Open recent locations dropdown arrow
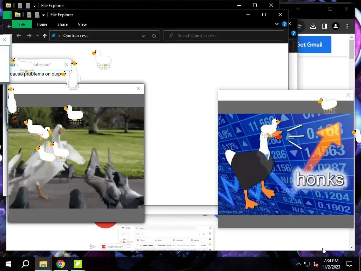 37,36
